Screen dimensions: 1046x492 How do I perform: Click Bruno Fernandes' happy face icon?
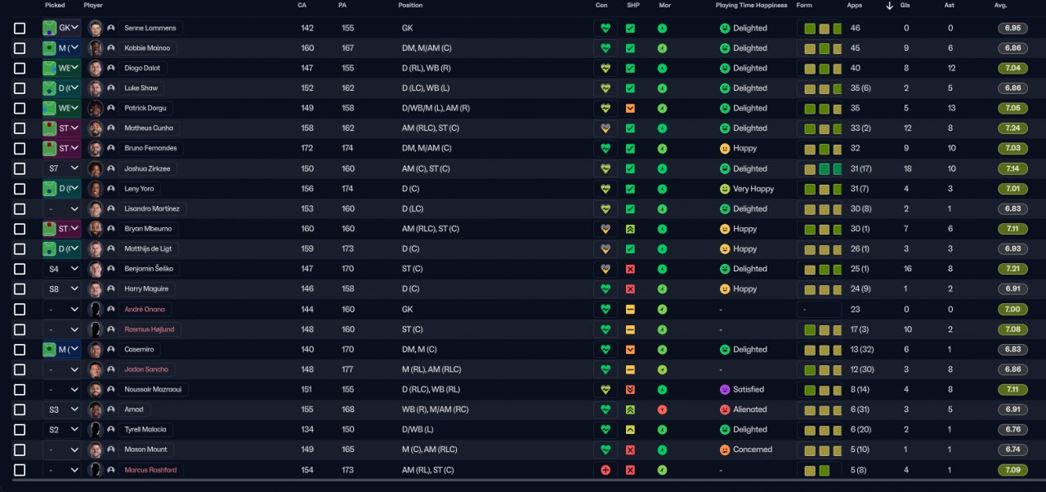[724, 149]
